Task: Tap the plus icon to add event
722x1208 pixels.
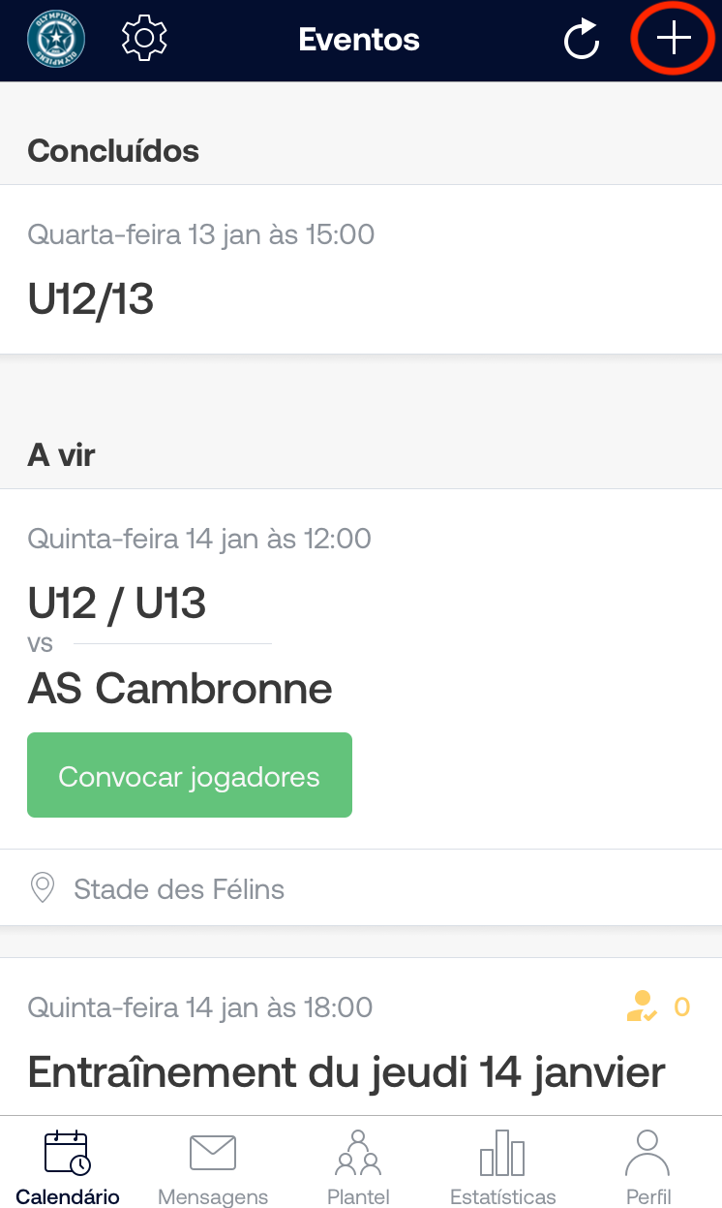Action: pos(674,39)
